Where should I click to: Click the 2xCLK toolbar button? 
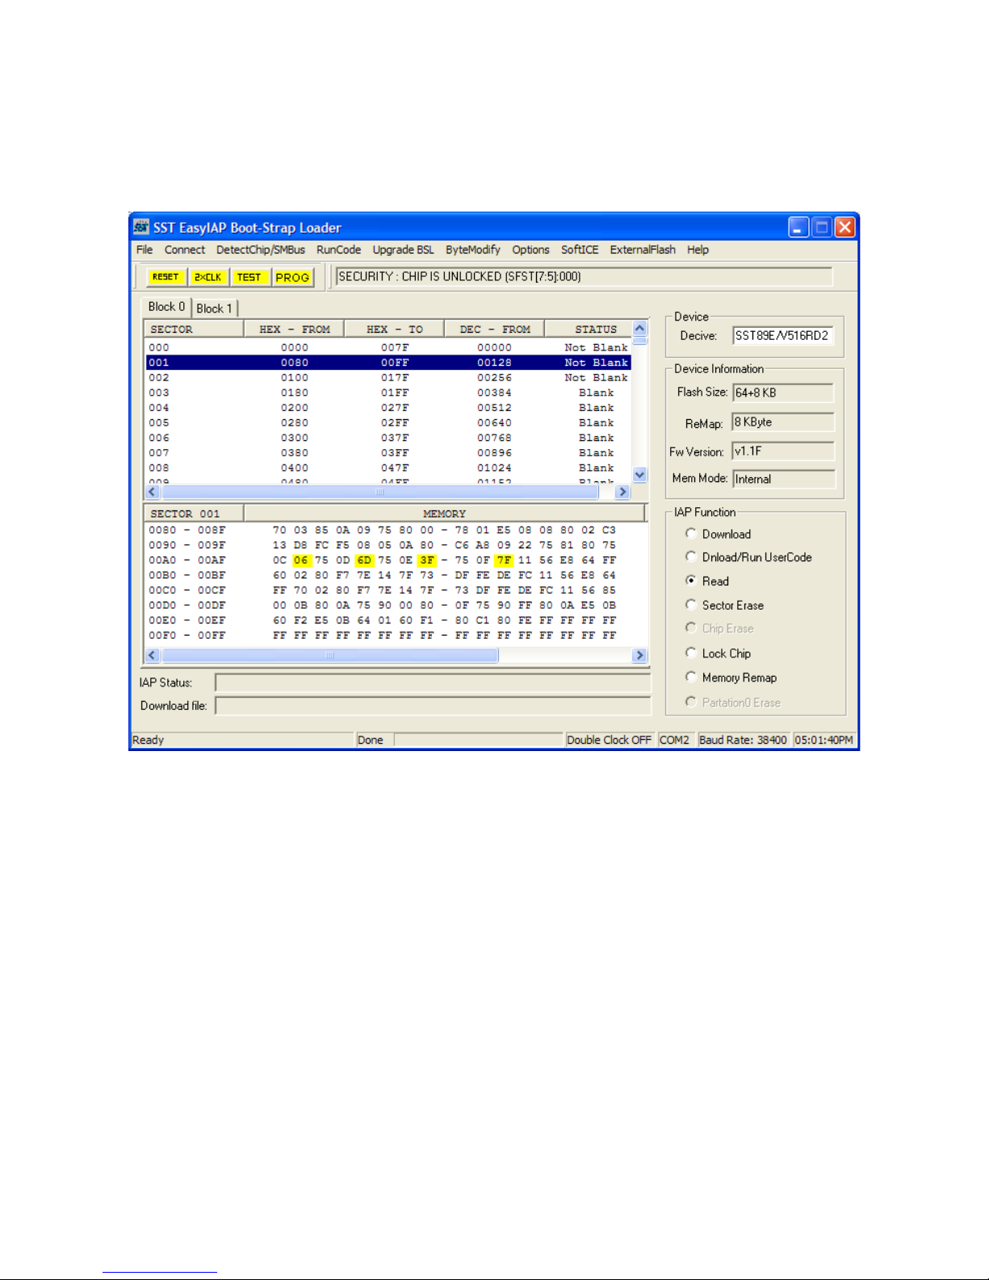click(207, 277)
